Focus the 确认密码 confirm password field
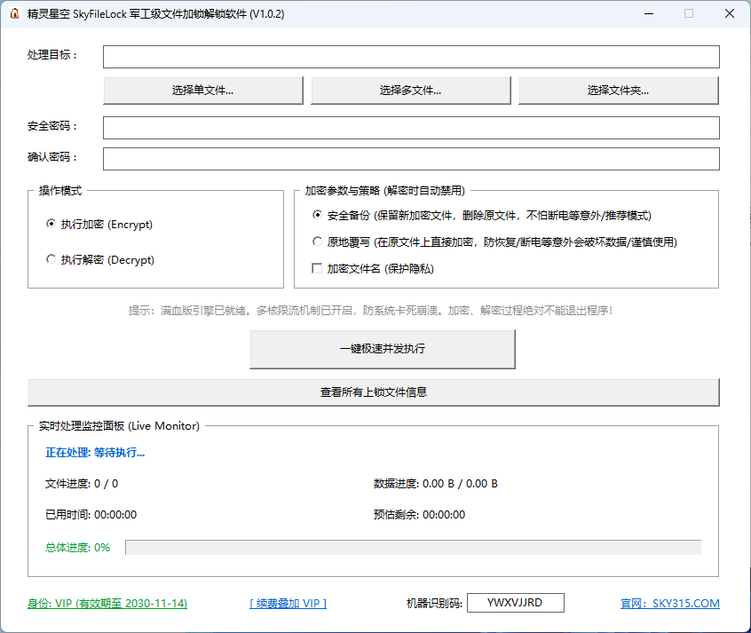The width and height of the screenshot is (751, 633). [x=411, y=159]
